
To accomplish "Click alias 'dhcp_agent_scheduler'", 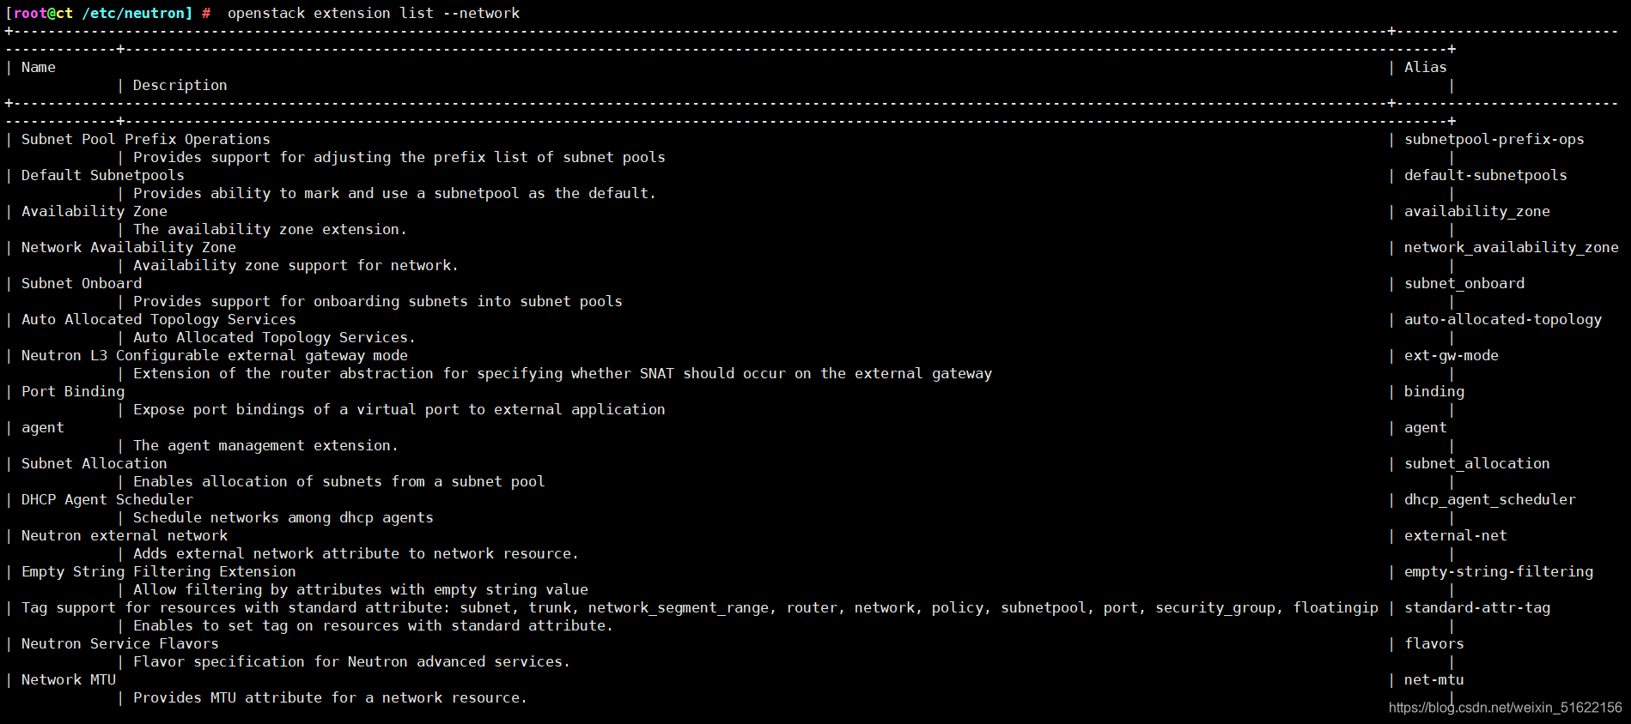I will pyautogui.click(x=1490, y=500).
